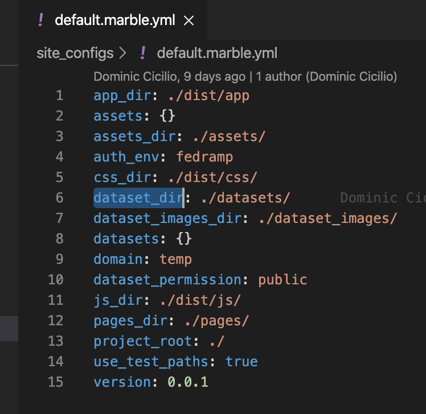Click line number 1 in the gutter
The width and height of the screenshot is (426, 414).
(59, 96)
